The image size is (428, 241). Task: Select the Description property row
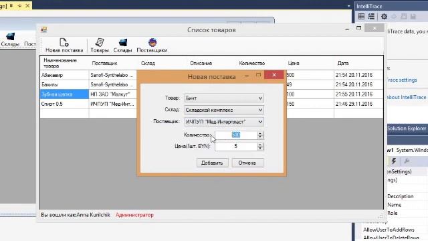[401, 196]
